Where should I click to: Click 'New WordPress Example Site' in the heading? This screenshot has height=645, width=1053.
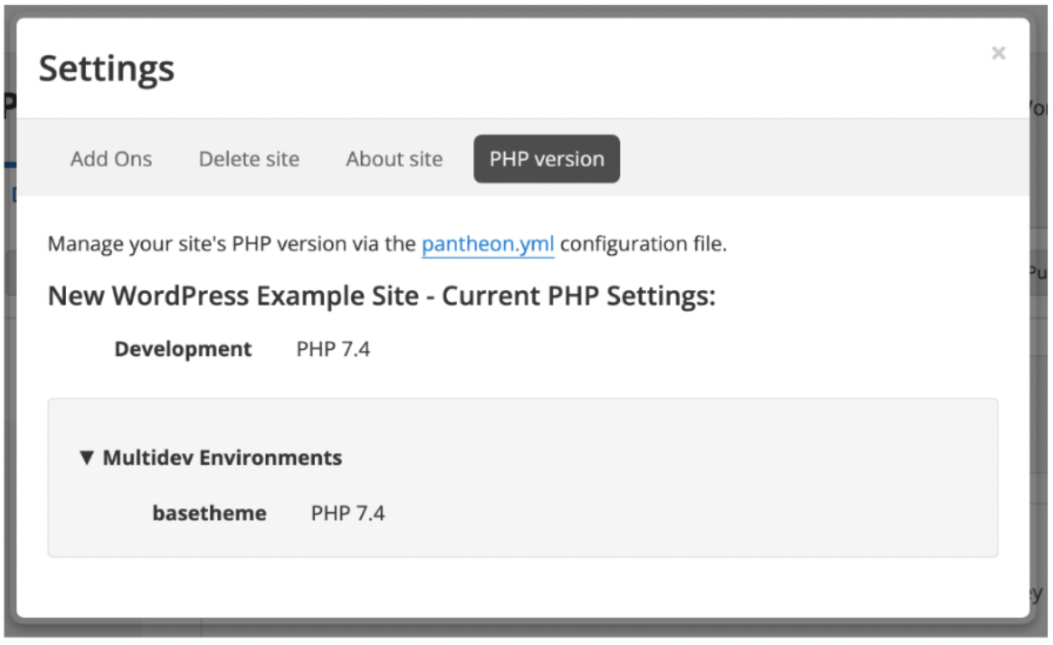[x=233, y=297]
